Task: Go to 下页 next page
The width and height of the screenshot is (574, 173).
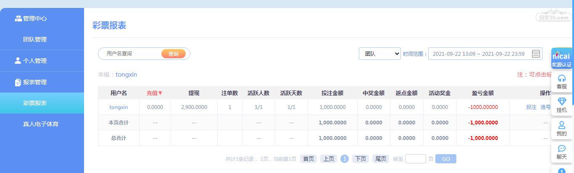Action: pos(361,159)
